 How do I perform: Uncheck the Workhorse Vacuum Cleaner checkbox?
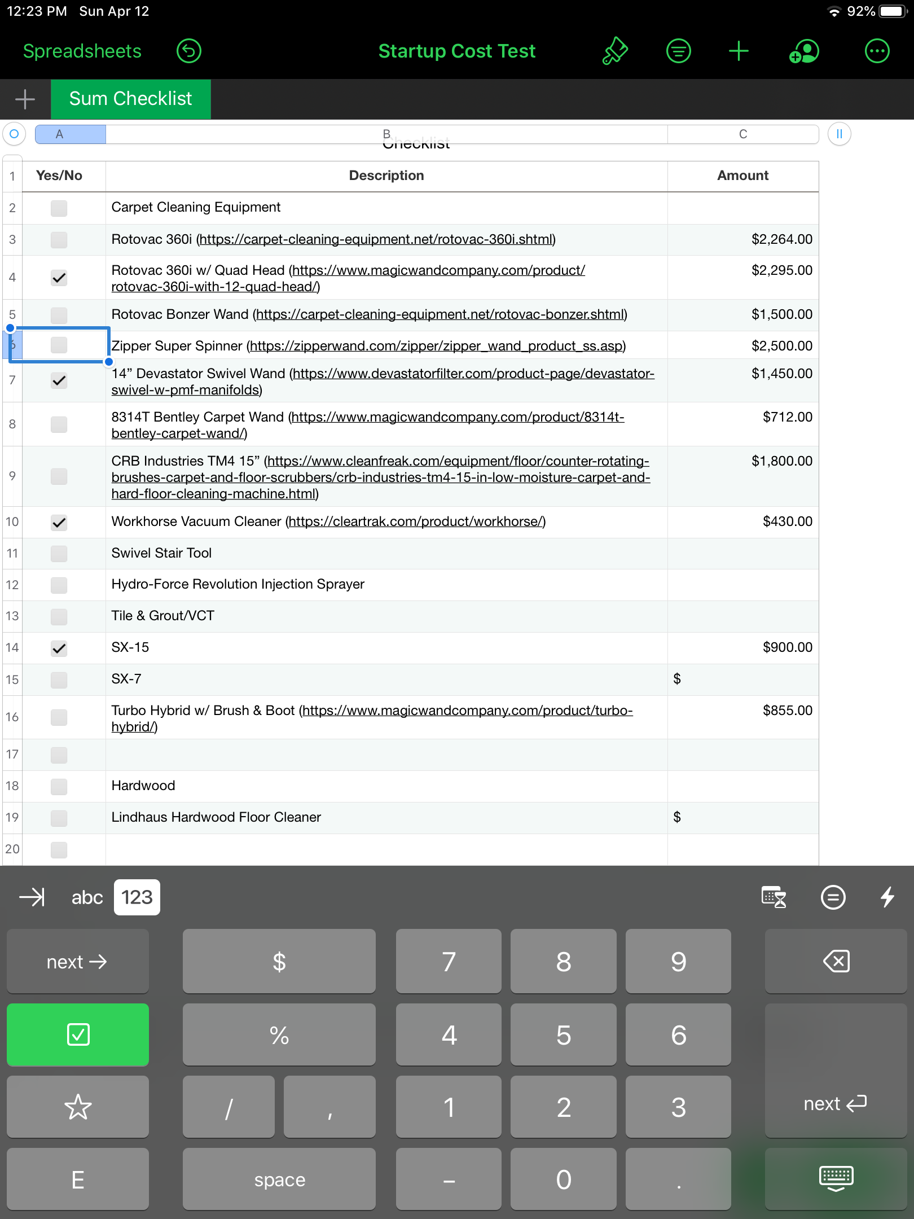click(x=59, y=523)
